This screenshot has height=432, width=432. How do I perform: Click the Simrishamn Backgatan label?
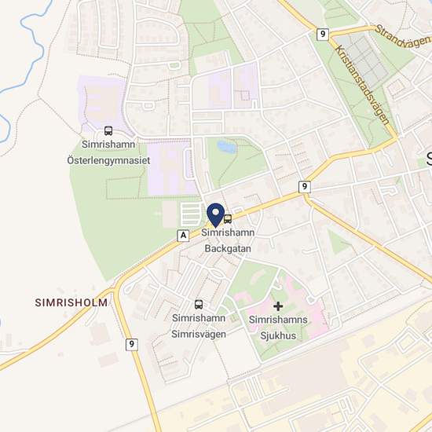point(228,240)
